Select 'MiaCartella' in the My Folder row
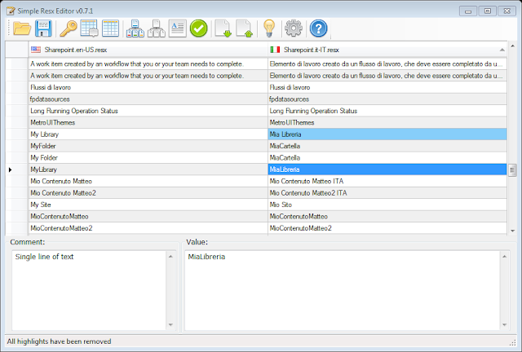 tap(387, 158)
